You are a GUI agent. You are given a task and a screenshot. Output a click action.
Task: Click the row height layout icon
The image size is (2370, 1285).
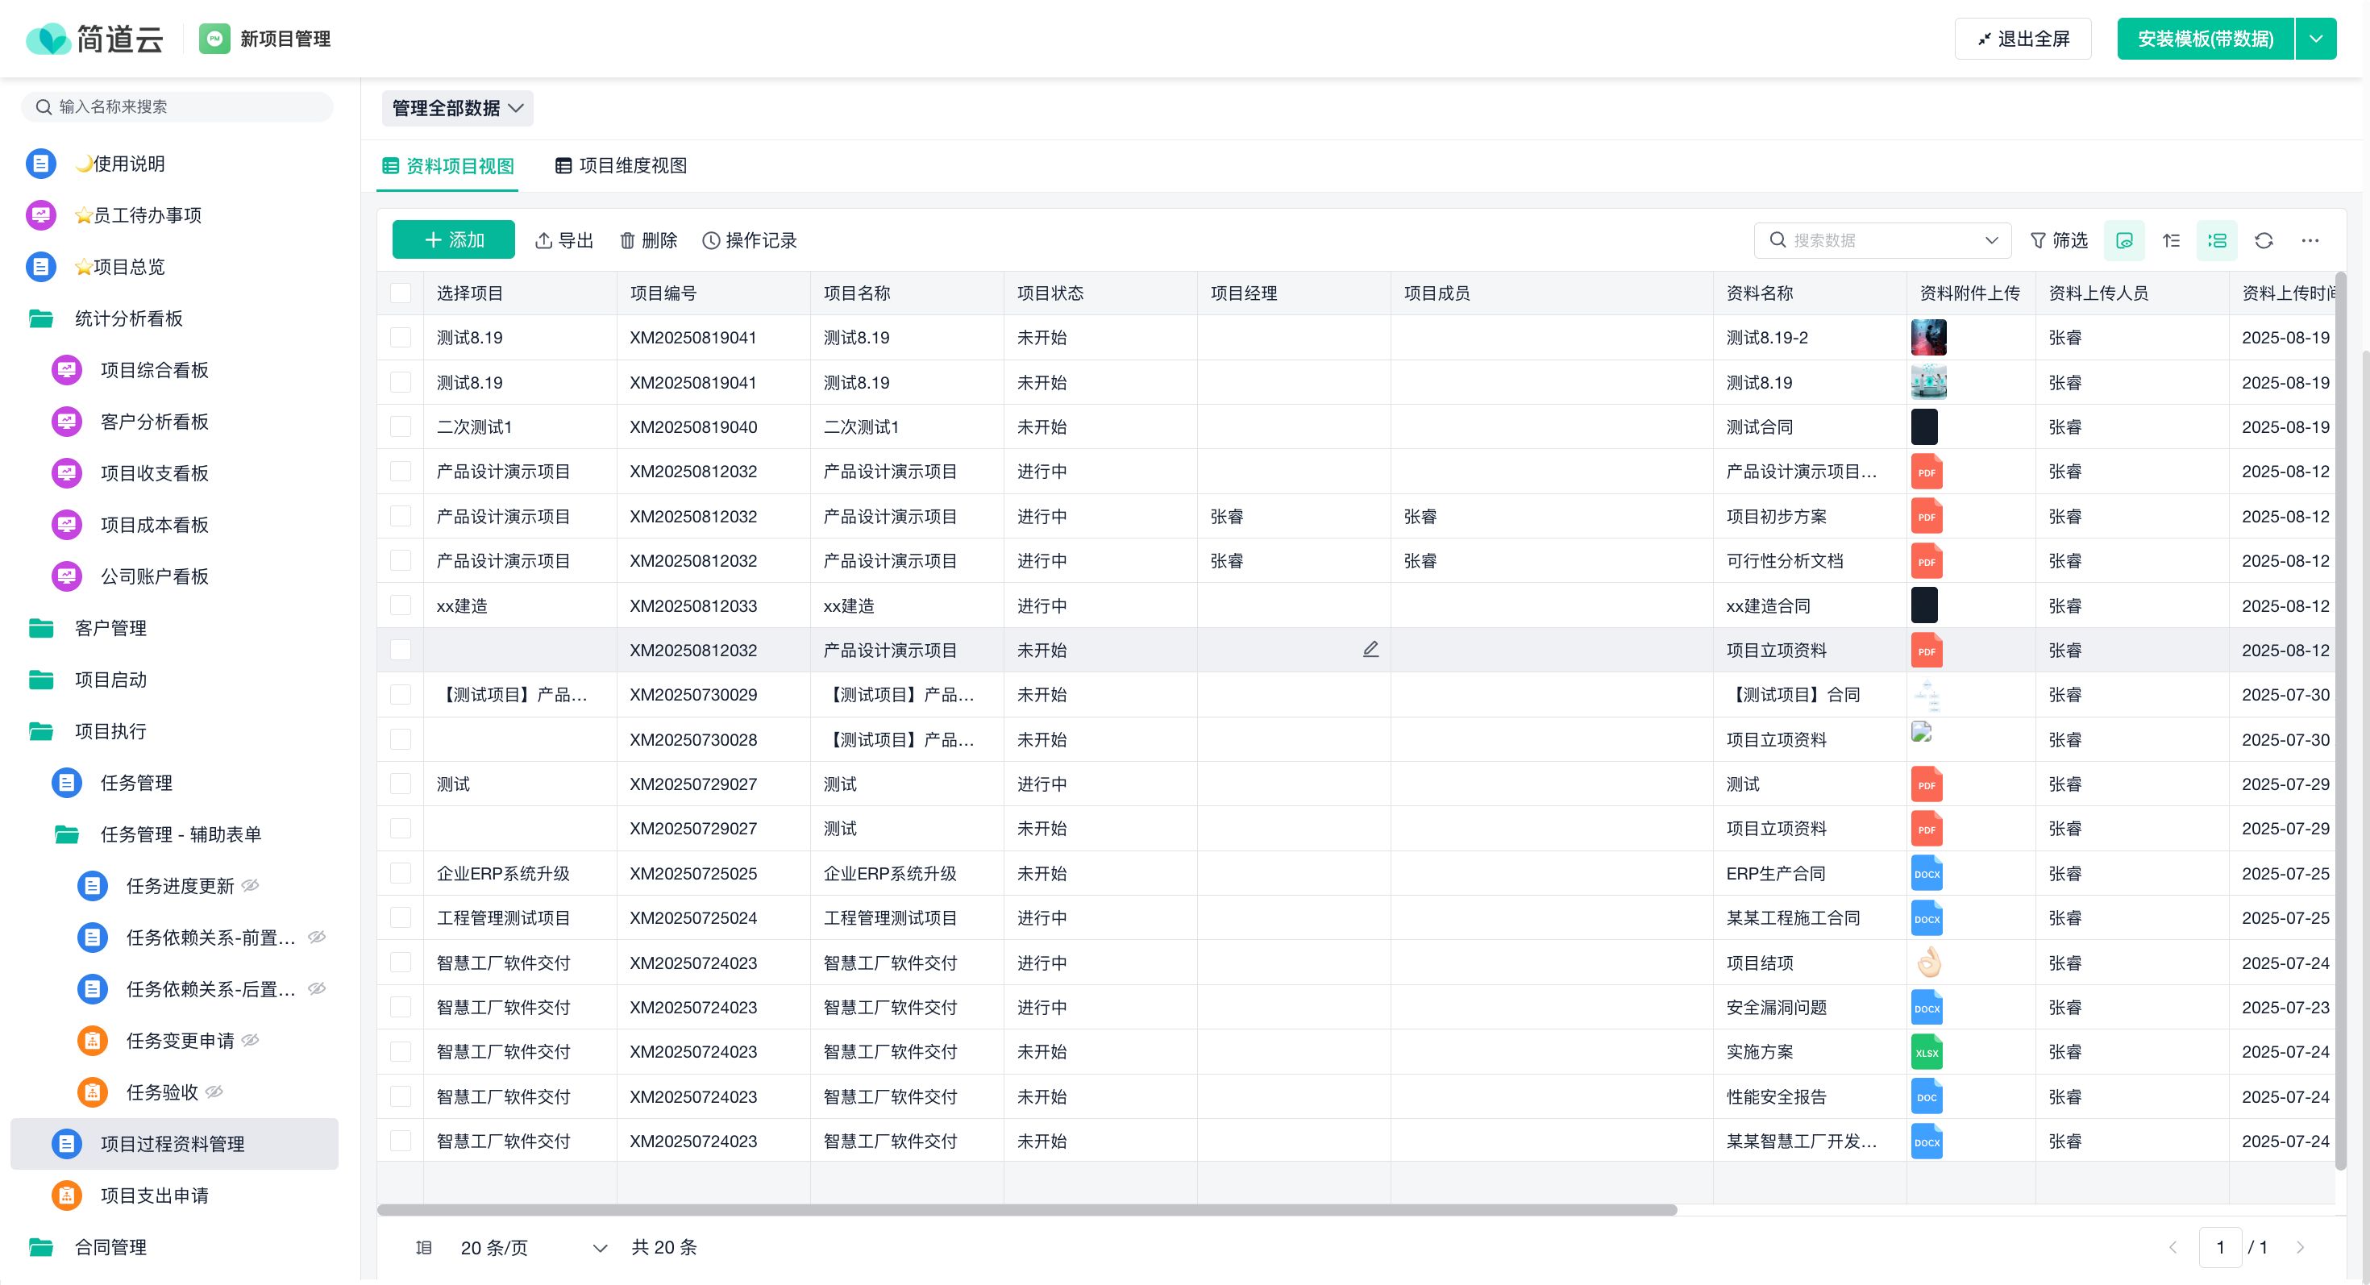point(2216,240)
